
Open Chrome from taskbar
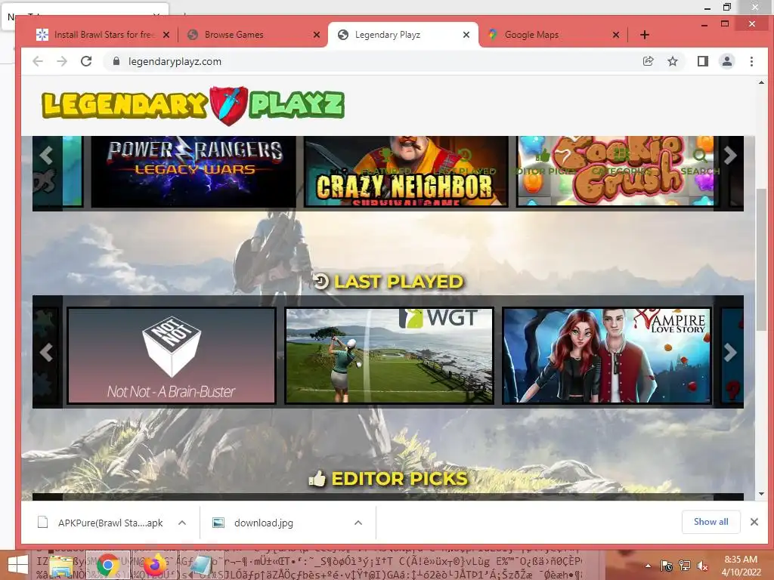pos(107,565)
